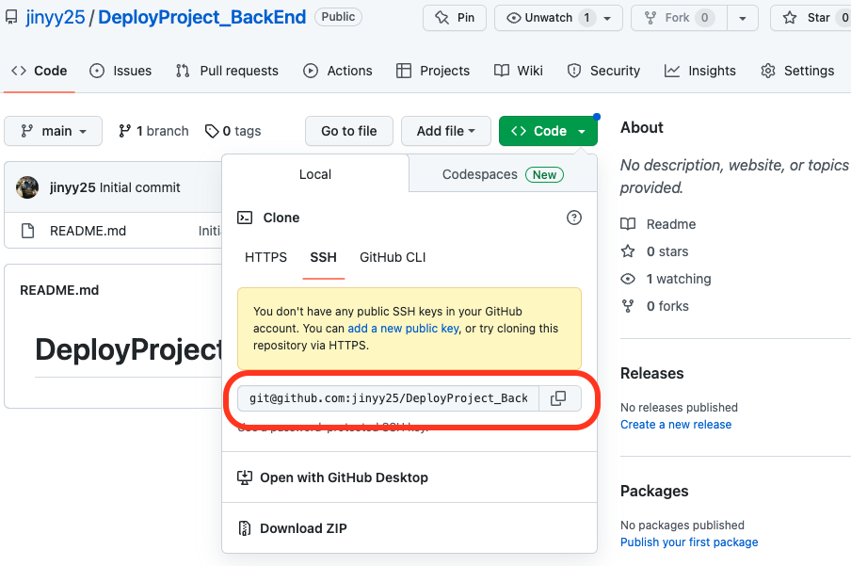Open the Initial commit message link

tap(139, 187)
